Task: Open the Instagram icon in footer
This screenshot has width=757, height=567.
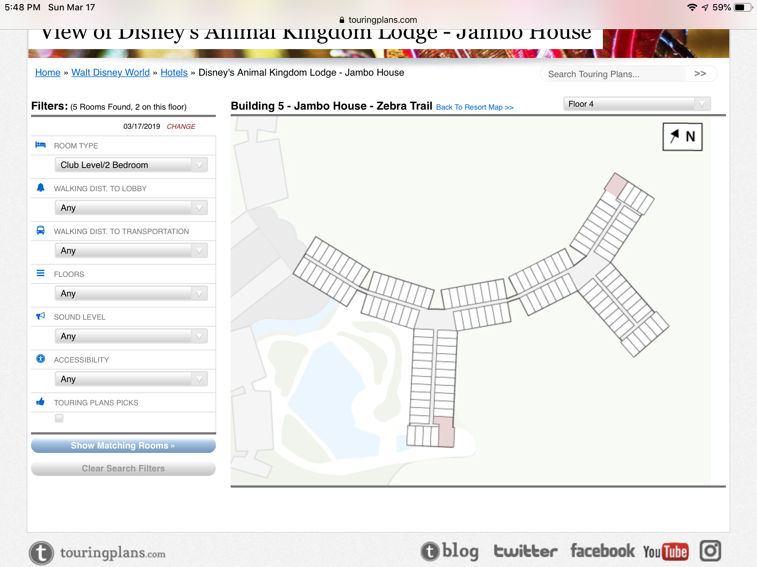Action: [x=710, y=551]
